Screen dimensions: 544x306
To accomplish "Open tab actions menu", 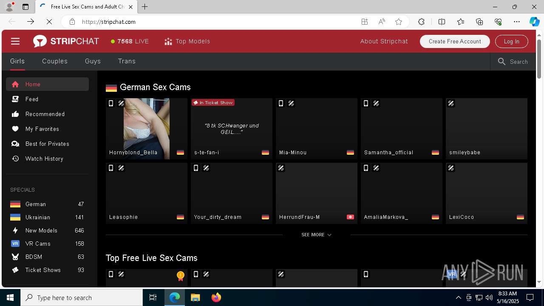I will tap(25, 7).
